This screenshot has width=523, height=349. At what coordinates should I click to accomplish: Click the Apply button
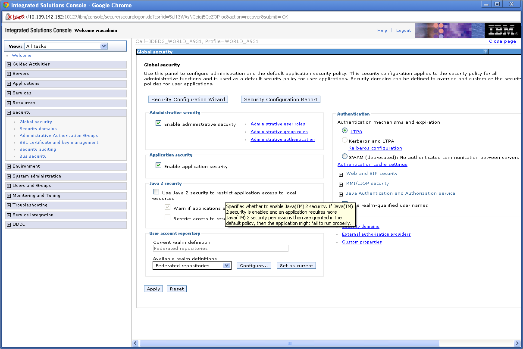[153, 289]
